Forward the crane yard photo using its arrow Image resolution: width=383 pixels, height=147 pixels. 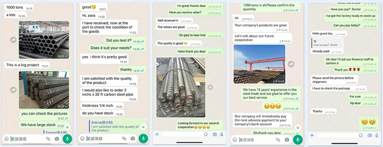coord(291,64)
